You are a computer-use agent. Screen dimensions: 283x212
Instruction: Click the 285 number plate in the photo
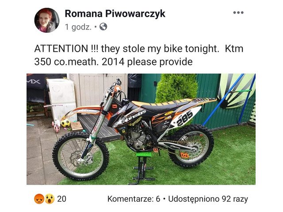[184, 118]
